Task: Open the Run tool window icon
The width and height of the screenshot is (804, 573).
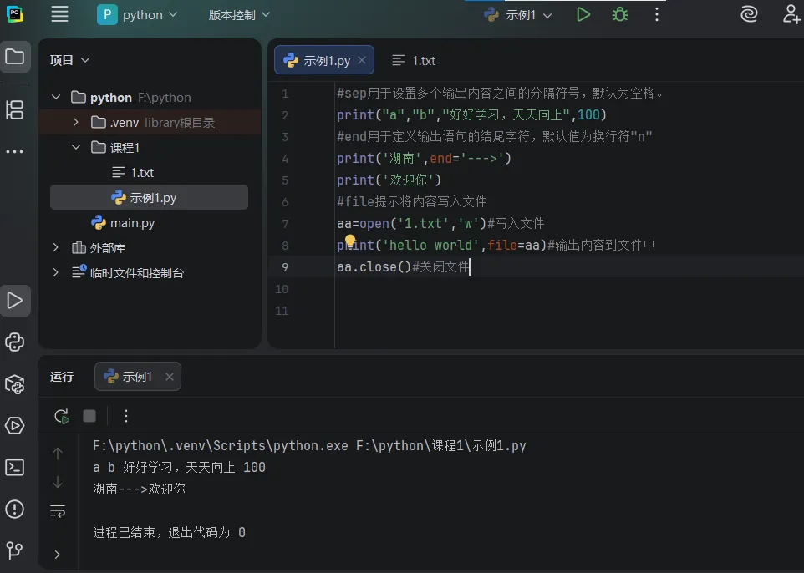Action: [15, 301]
